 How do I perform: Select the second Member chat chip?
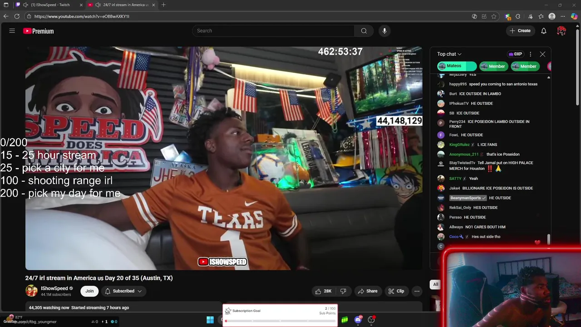click(524, 66)
